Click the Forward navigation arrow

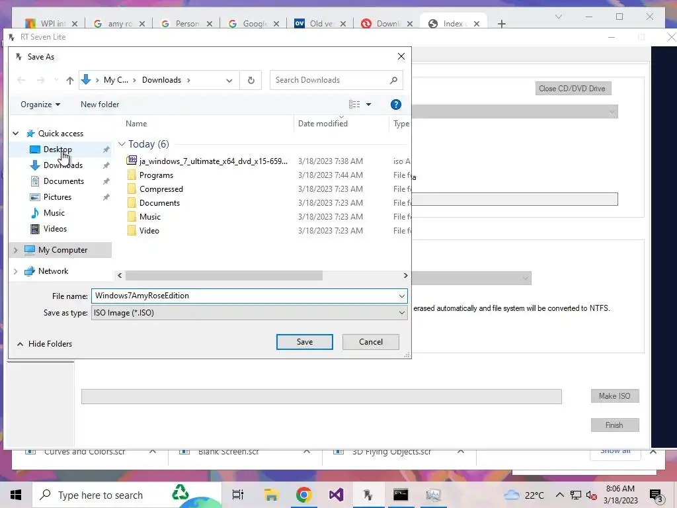coord(40,80)
